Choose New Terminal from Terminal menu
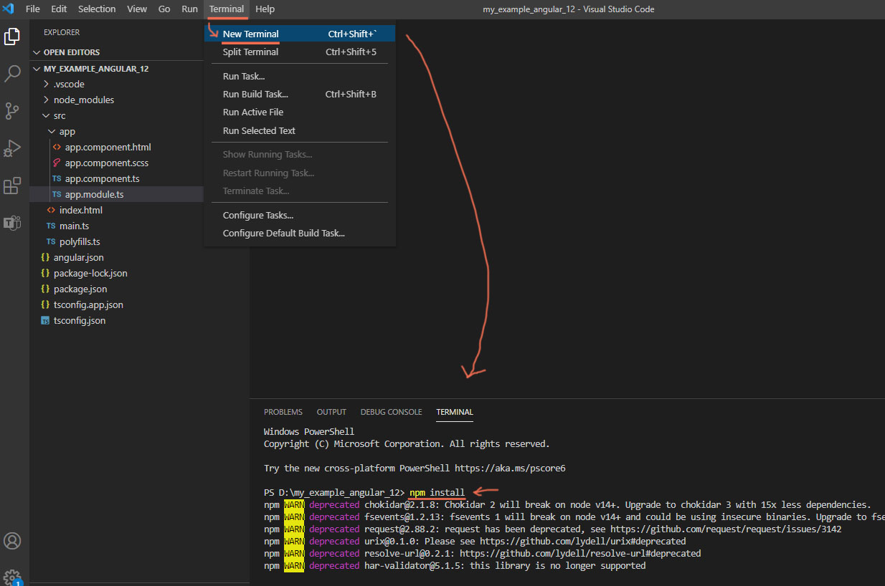The image size is (885, 586). coord(250,34)
